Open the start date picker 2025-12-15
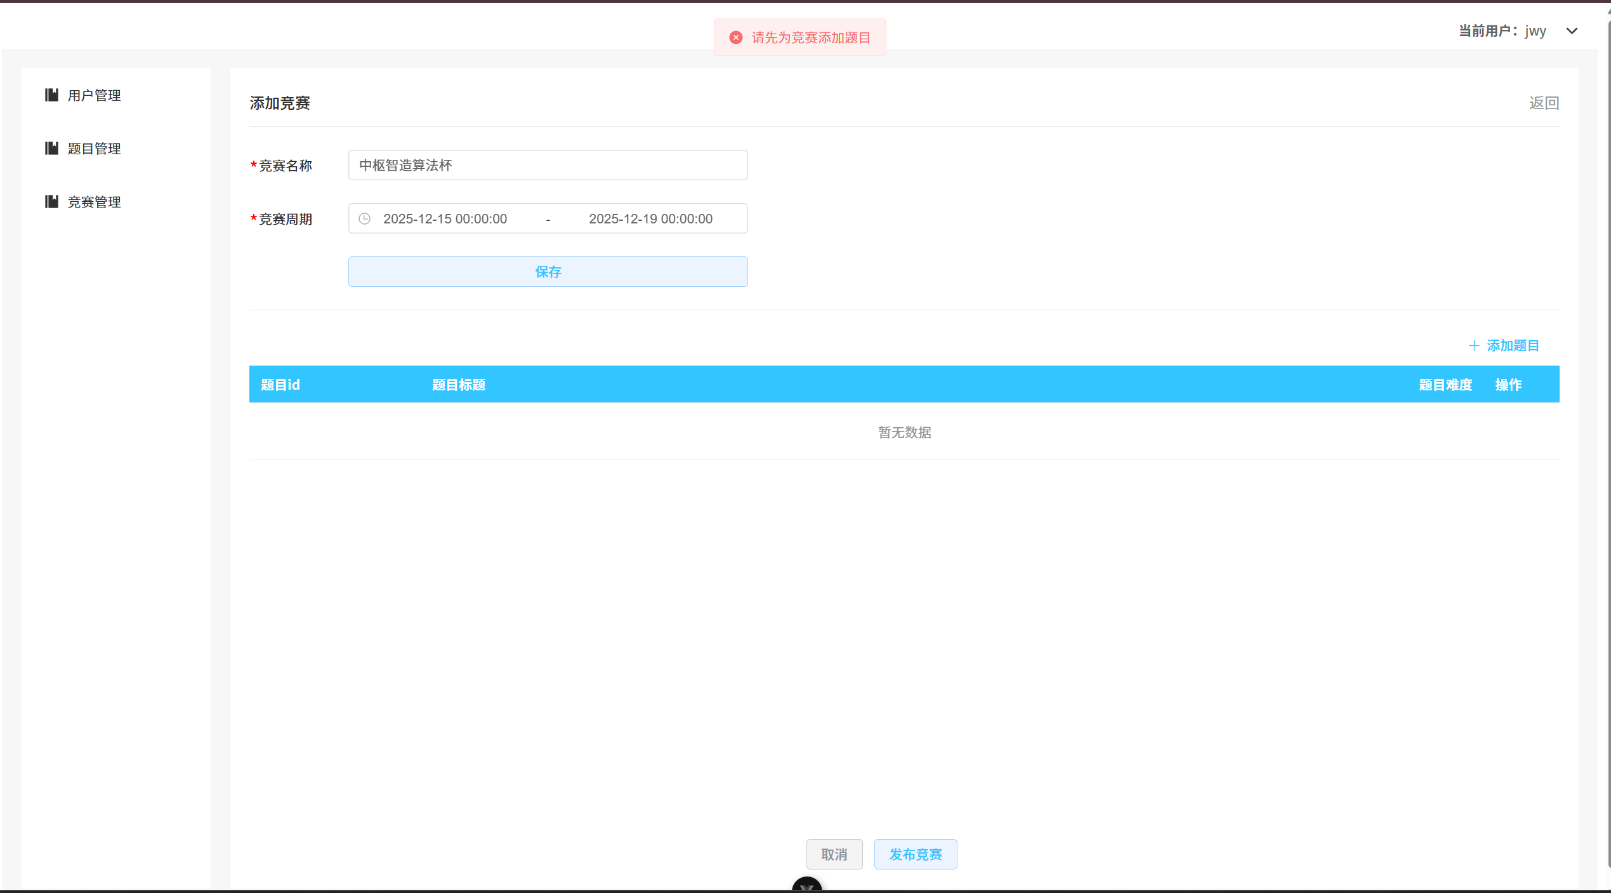 [x=445, y=218]
